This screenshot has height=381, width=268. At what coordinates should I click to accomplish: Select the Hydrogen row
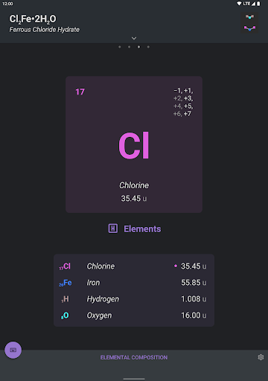pyautogui.click(x=134, y=299)
